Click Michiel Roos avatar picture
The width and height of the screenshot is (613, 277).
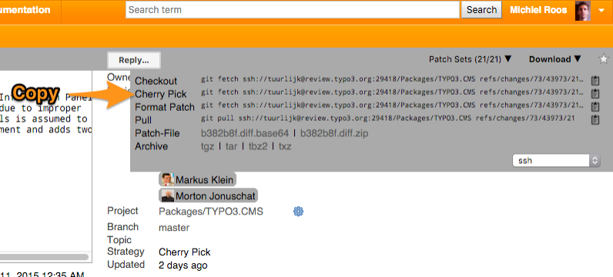pyautogui.click(x=582, y=11)
